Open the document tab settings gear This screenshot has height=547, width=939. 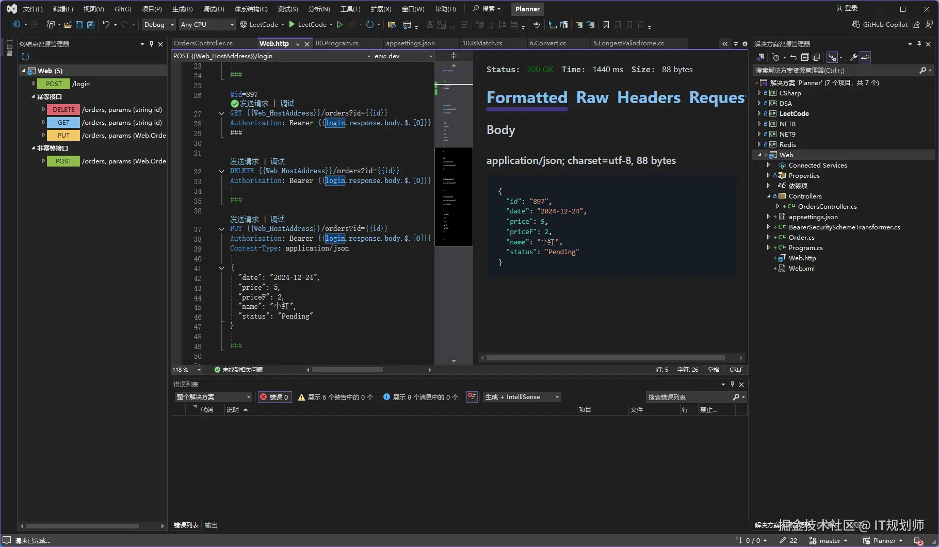(745, 44)
